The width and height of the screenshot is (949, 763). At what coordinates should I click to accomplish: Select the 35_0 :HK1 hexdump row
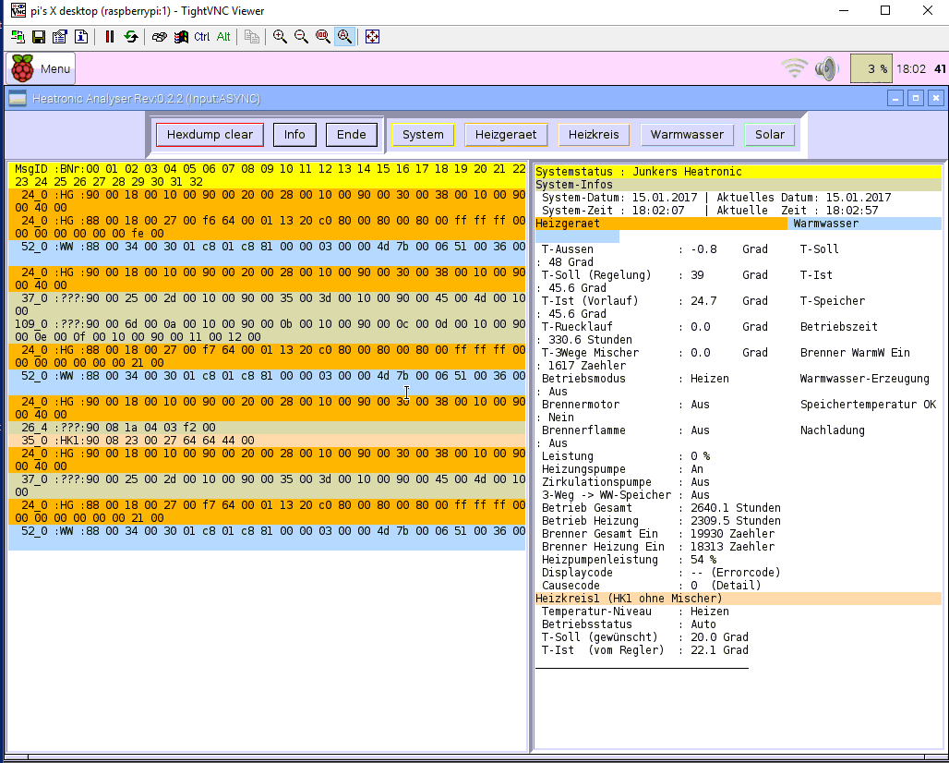tap(267, 441)
